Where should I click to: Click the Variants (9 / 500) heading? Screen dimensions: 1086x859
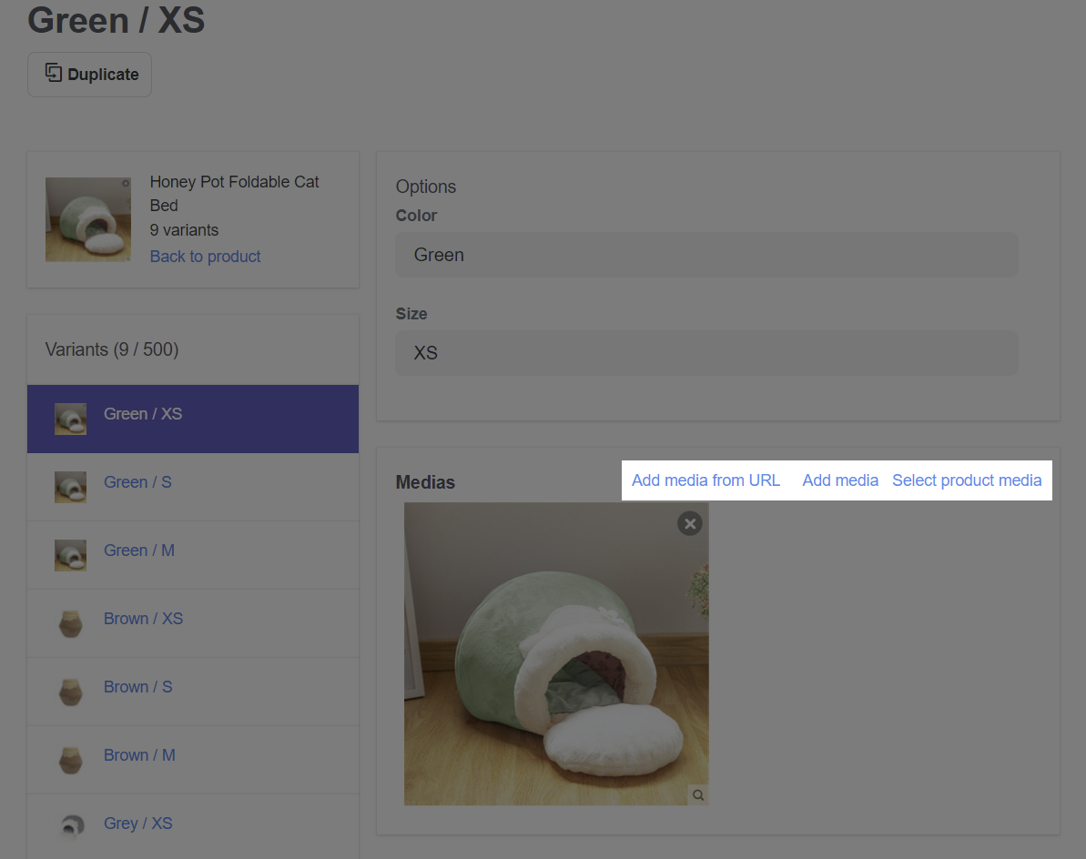coord(111,349)
